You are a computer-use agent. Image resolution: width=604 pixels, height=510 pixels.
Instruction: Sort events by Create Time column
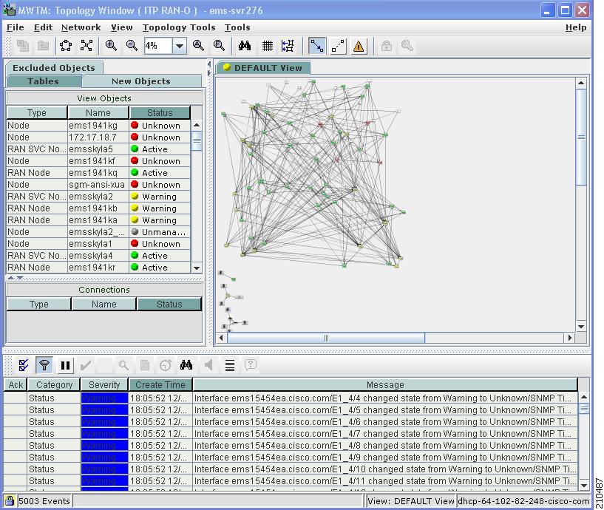click(160, 385)
